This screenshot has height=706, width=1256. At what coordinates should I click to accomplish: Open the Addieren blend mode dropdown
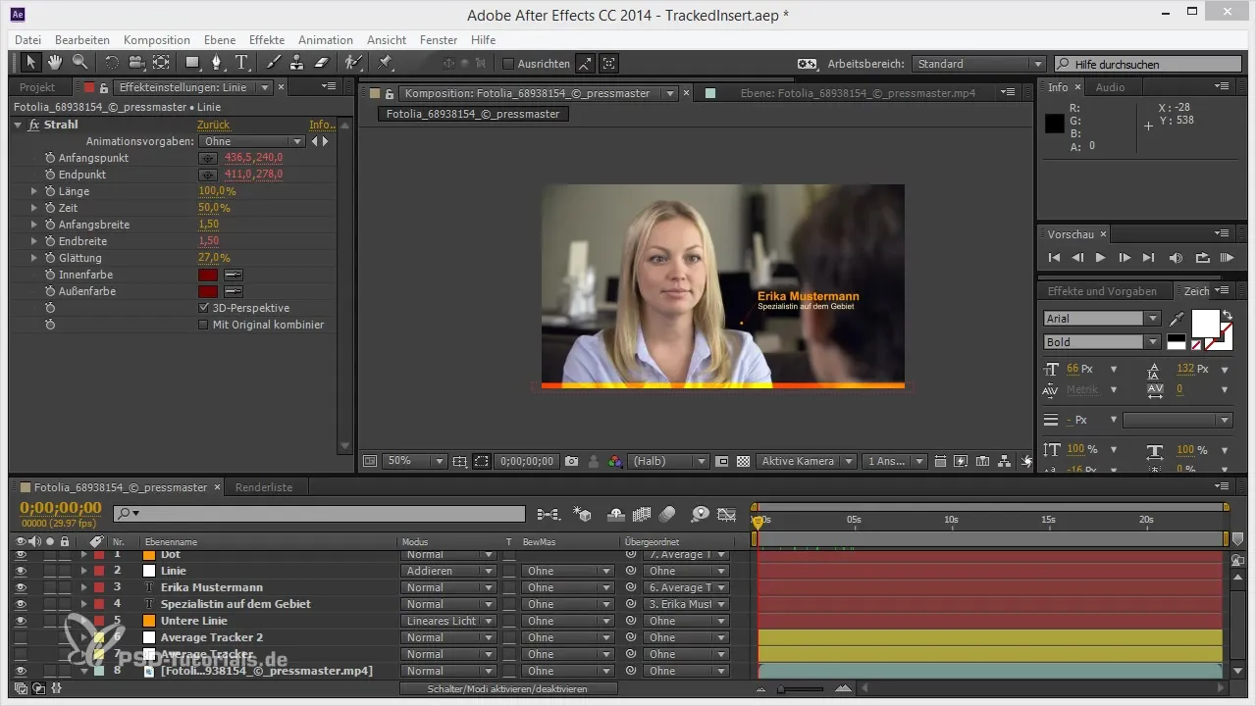(448, 571)
